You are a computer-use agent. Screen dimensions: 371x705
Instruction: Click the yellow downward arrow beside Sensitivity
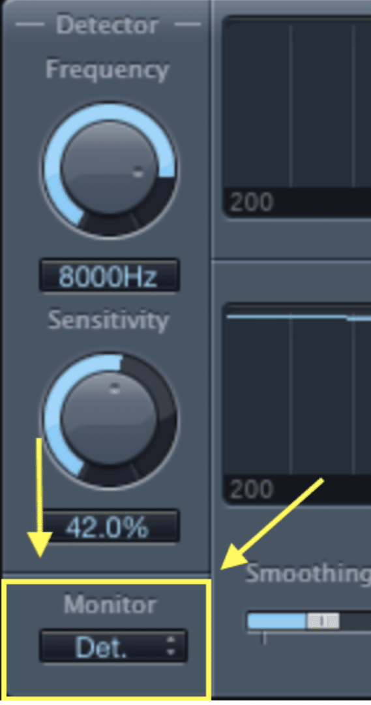click(x=40, y=497)
